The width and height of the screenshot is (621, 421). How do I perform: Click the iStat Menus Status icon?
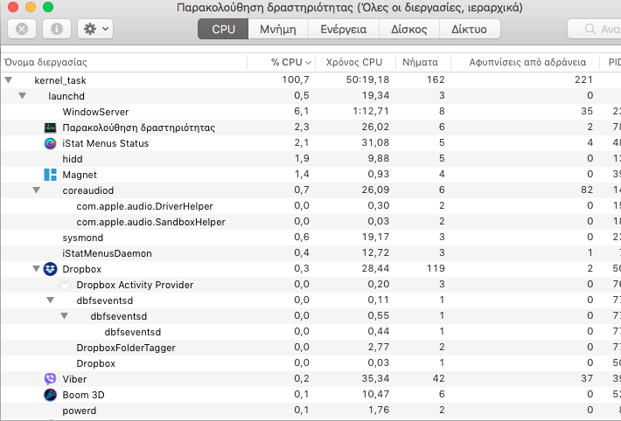pyautogui.click(x=50, y=143)
